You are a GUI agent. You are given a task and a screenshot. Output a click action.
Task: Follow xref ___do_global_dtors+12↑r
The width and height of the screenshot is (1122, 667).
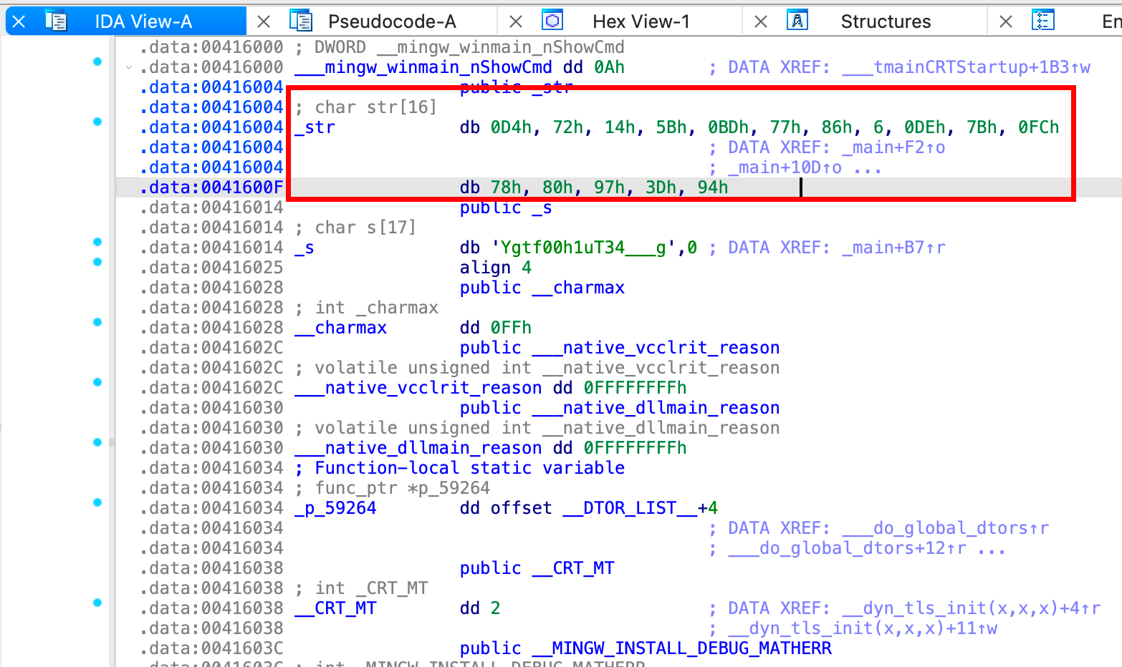[847, 548]
